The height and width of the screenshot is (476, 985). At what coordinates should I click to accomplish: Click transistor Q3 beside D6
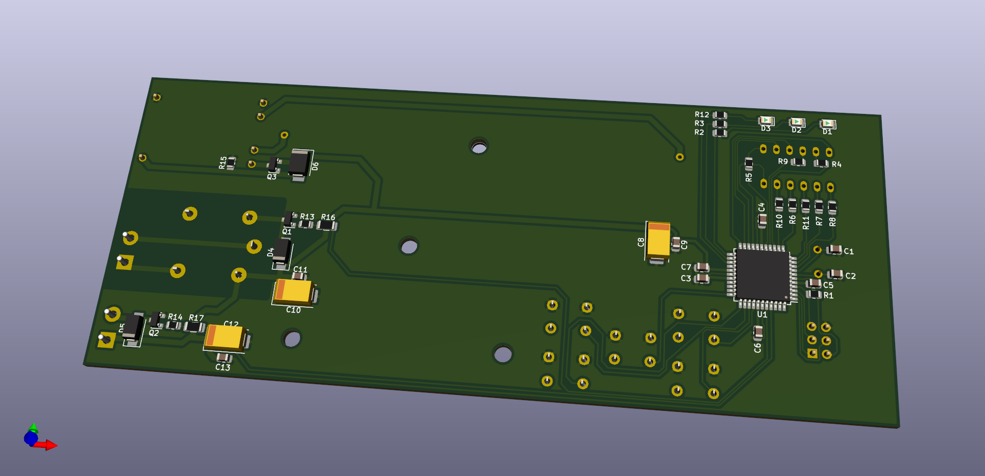coord(274,165)
